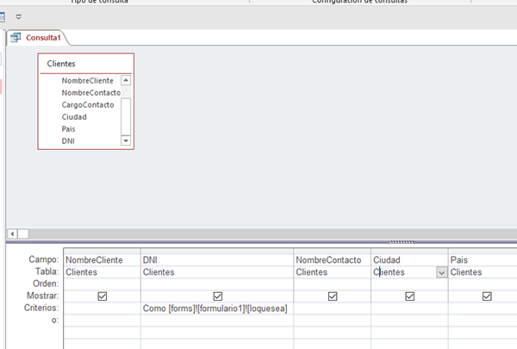The height and width of the screenshot is (349, 517).
Task: Select Pais in Clientes field list
Action: click(x=68, y=129)
